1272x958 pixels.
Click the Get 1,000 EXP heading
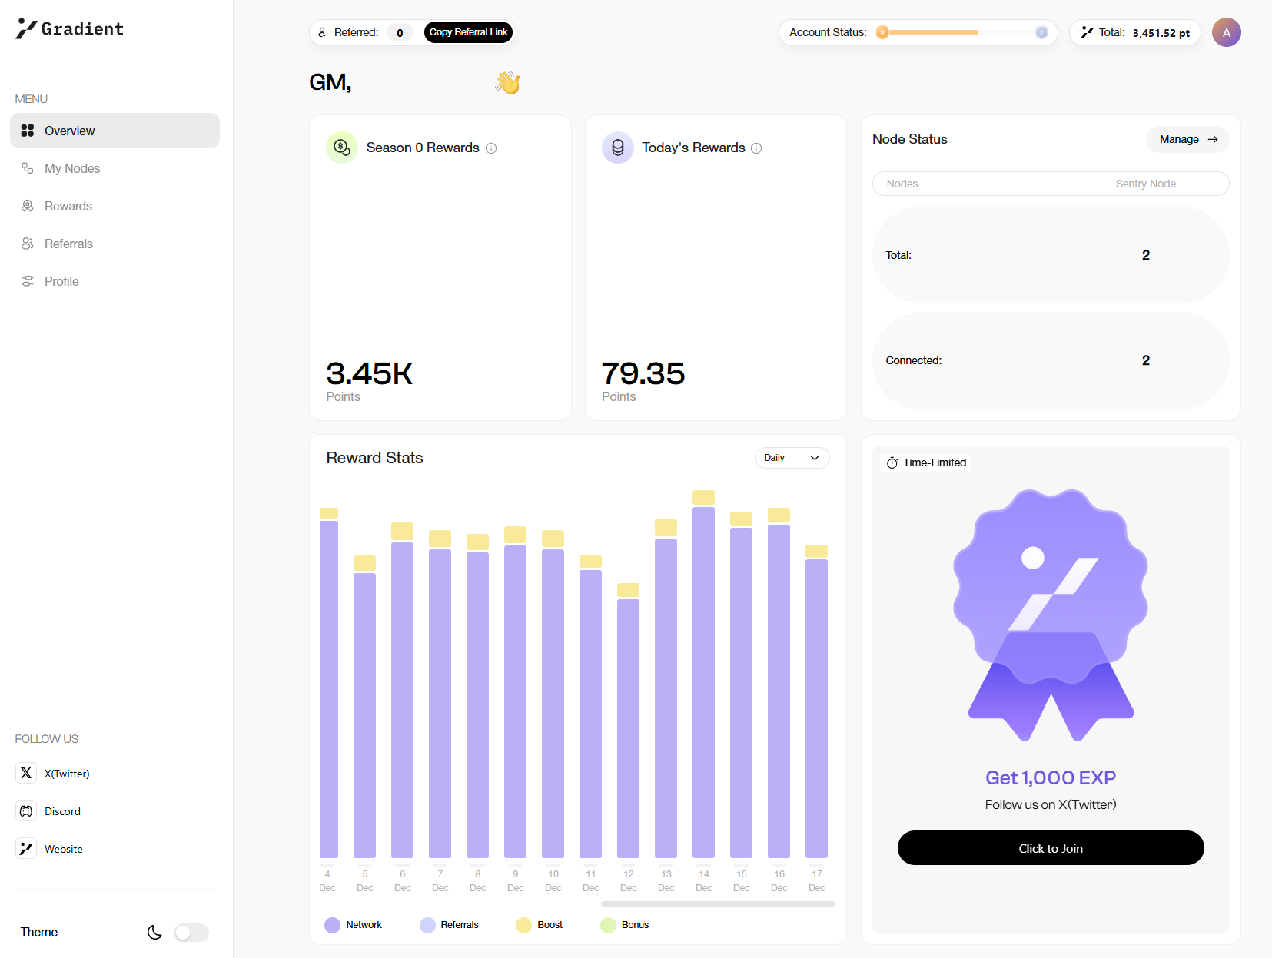[x=1051, y=777]
